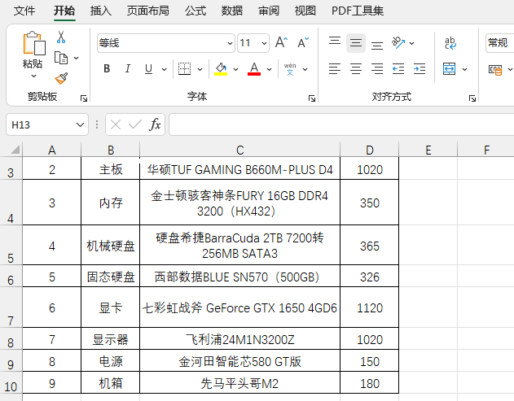Click the text orientation icon
Image resolution: width=514 pixels, height=401 pixels.
click(x=398, y=42)
